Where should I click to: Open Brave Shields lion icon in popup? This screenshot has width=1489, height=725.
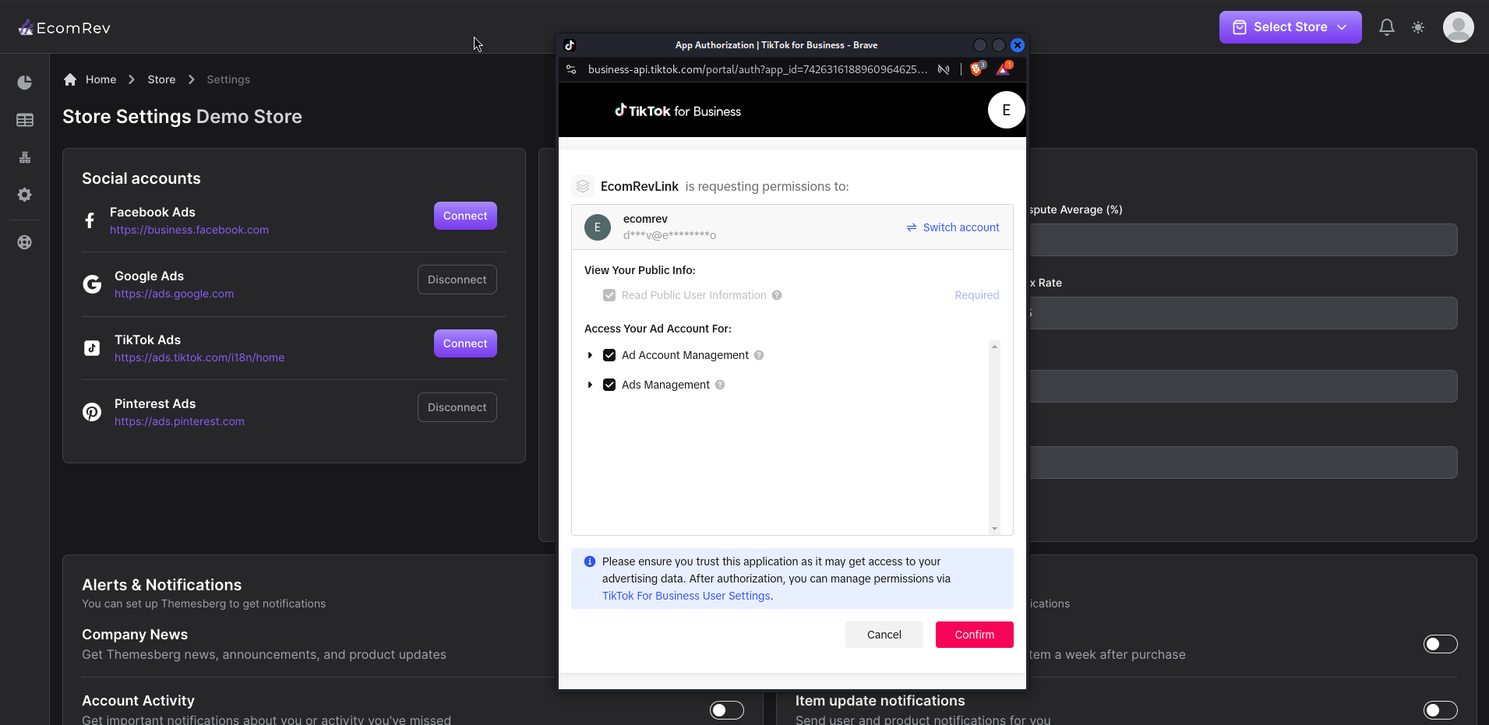[976, 69]
